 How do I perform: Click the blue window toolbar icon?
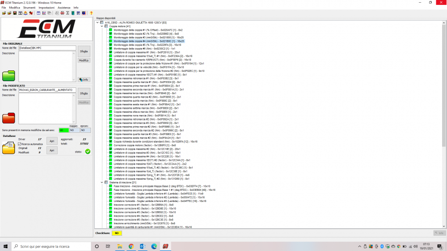point(78,13)
